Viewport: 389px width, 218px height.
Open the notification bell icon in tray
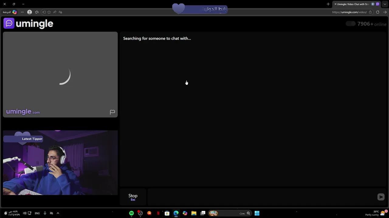[x=5, y=213]
